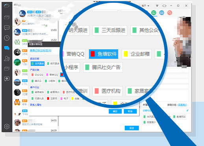Click the app logo at the sidebar top
Image resolution: width=204 pixels, height=146 pixels.
point(6,6)
